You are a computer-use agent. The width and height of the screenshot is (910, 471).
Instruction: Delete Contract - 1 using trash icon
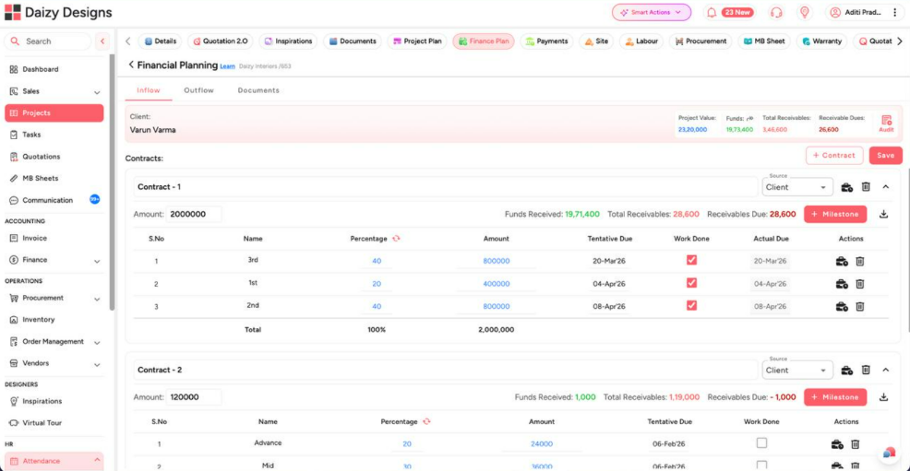866,187
